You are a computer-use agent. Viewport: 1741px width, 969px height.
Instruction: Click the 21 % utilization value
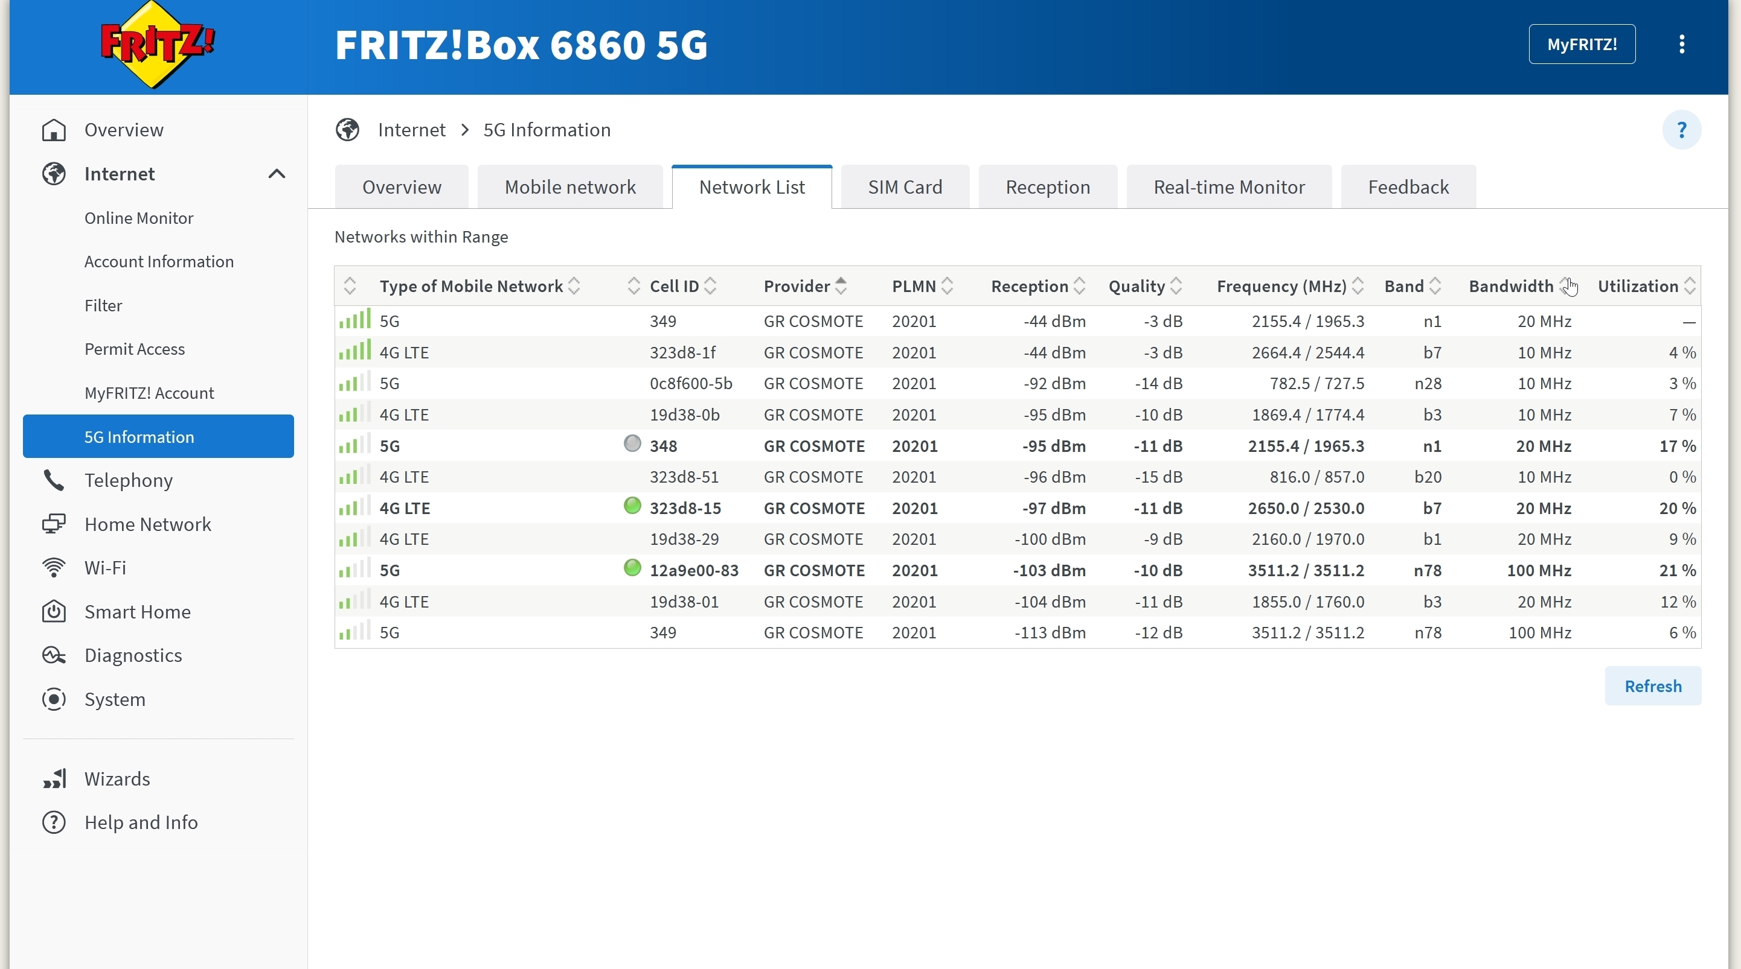(x=1677, y=571)
